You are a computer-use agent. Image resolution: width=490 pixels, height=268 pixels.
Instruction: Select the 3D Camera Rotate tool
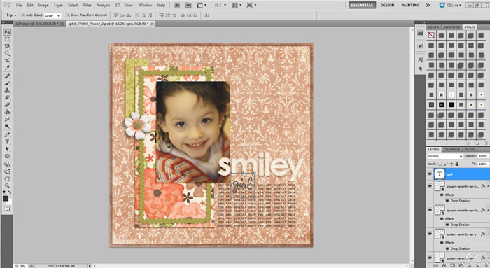[7, 171]
